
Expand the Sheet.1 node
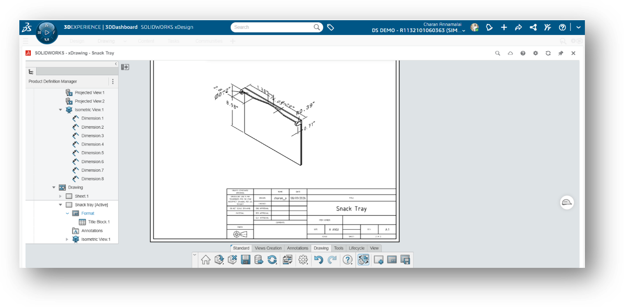pos(61,196)
